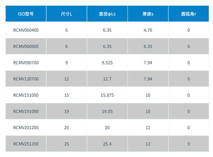Click the 尺寸L value 25 cell

pos(66,144)
